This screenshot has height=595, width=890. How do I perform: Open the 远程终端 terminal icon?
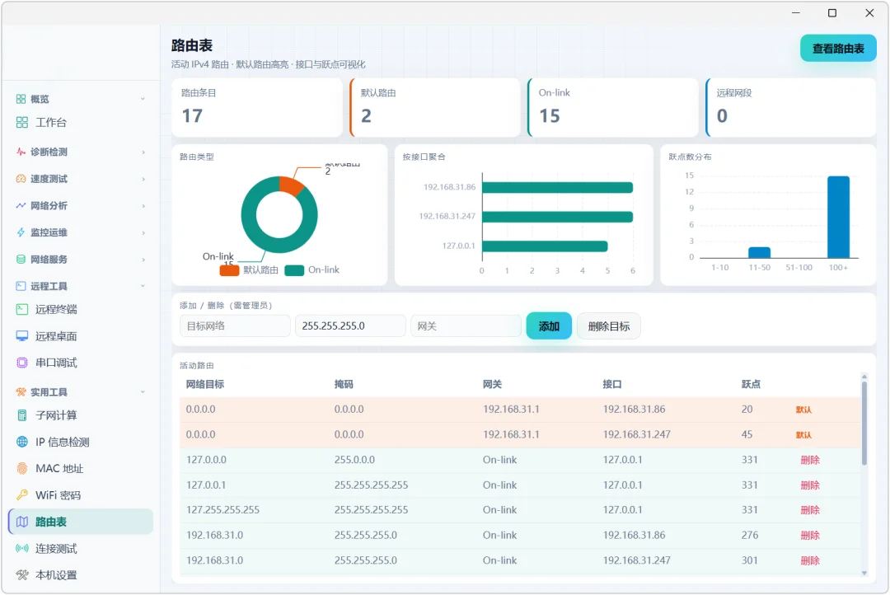coord(22,309)
